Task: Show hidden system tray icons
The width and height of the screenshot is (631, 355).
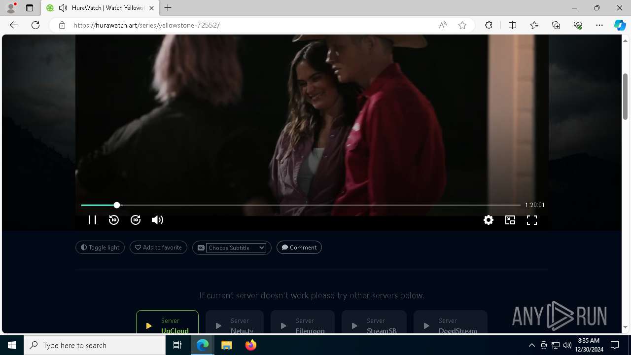Action: (531, 345)
